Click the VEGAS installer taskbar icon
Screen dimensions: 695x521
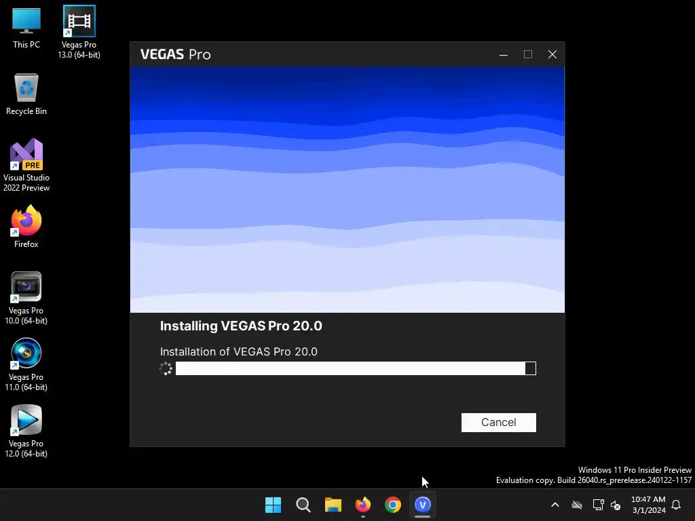point(422,505)
